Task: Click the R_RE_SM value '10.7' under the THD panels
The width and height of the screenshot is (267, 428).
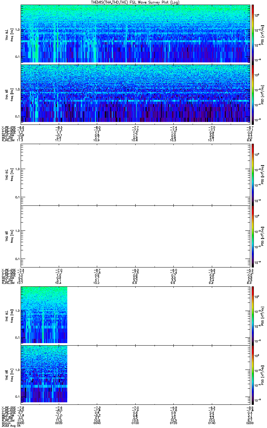Action: (21, 283)
